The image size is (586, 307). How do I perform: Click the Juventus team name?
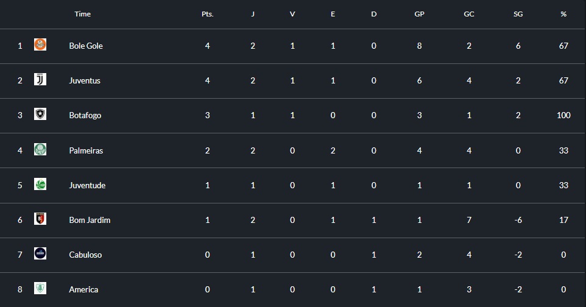(85, 80)
